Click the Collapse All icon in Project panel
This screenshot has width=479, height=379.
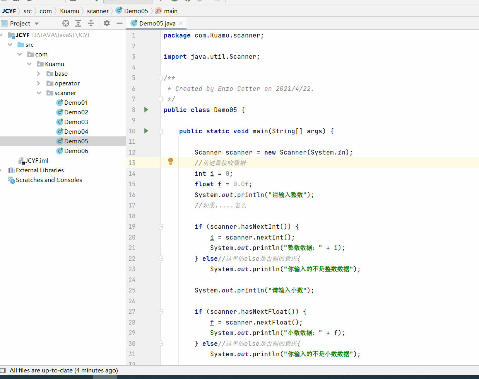click(x=91, y=23)
